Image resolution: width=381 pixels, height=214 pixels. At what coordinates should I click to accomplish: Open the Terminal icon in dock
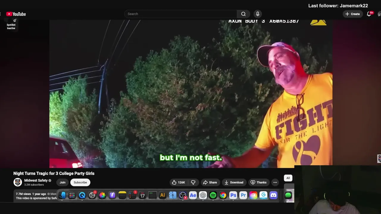tap(152, 195)
